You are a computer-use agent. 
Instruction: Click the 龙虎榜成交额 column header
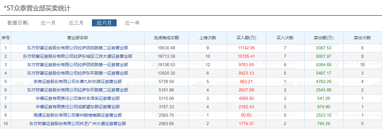pos(166,38)
